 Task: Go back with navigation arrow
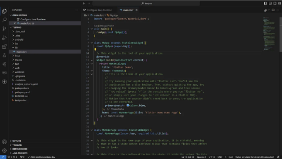84,3
